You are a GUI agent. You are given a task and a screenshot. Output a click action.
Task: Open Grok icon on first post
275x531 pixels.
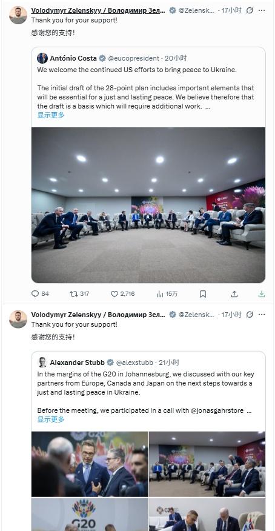click(x=250, y=10)
